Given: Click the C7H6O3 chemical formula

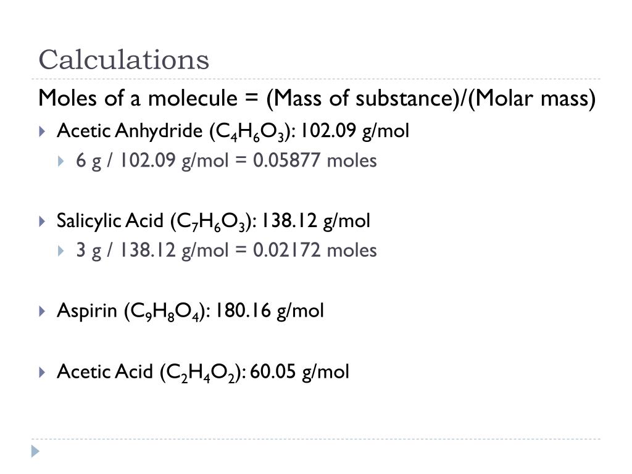Looking at the screenshot, I should (211, 222).
